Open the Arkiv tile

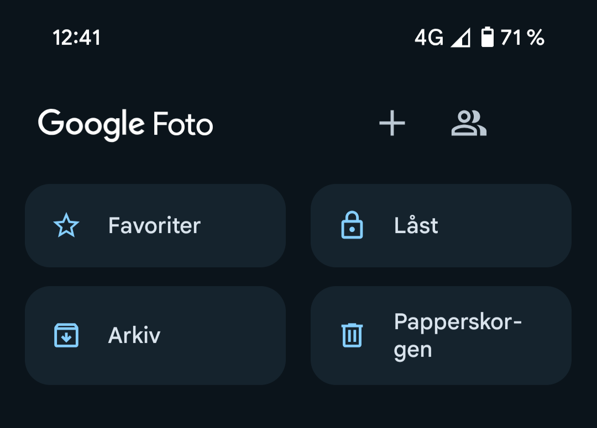(155, 336)
